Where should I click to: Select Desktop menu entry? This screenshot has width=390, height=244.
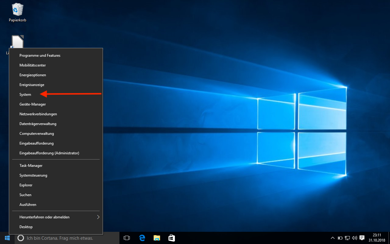pos(56,227)
